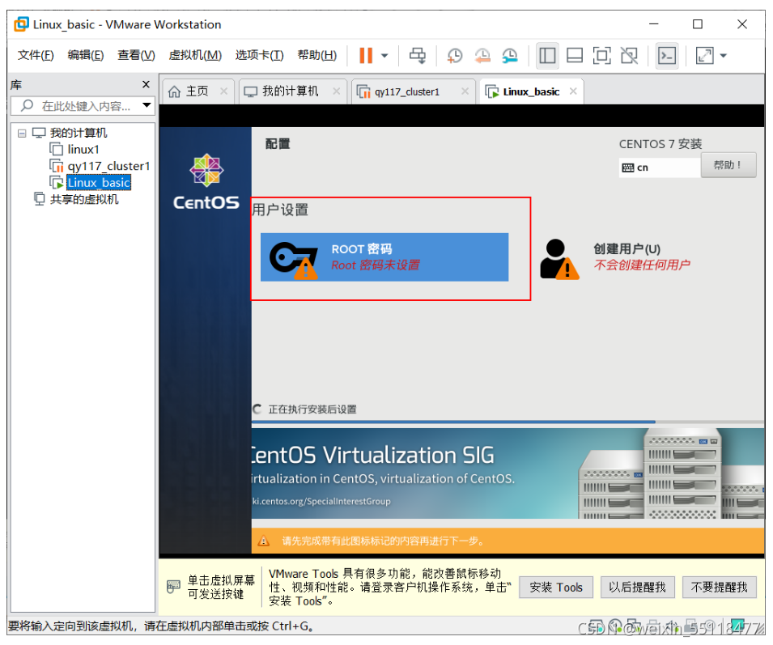Close the library panel
This screenshot has width=773, height=645.
pyautogui.click(x=146, y=84)
